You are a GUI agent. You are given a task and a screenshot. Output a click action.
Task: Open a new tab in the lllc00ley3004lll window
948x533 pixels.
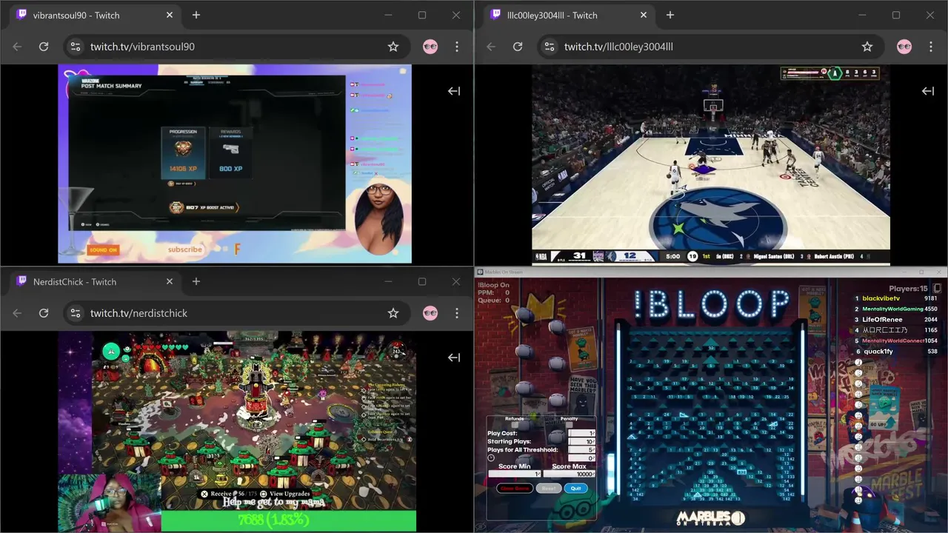pos(670,15)
